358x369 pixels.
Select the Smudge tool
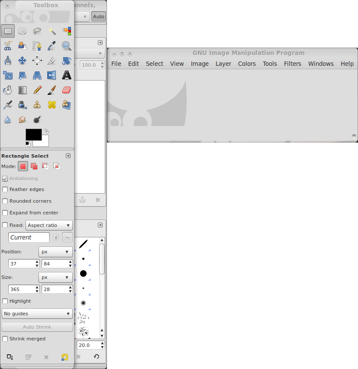tap(23, 120)
